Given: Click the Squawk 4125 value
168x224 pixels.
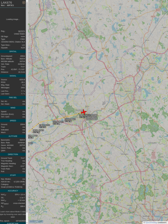Looking at the screenshot, I should pos(23,48).
